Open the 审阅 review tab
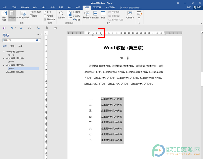The image size is (203, 159). 78,7
